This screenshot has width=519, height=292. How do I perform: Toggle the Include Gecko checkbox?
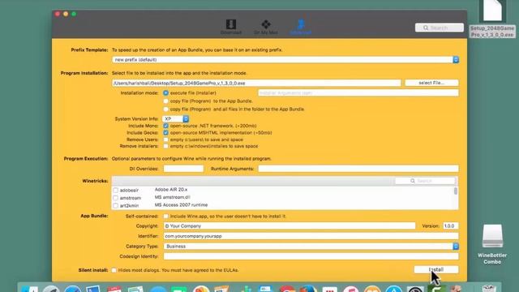pyautogui.click(x=165, y=133)
